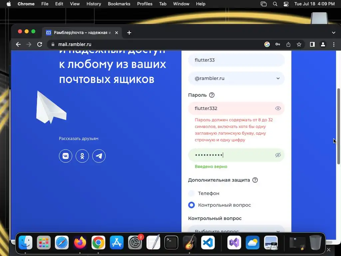Viewport: 341px width, 256px height.
Task: Go back to the previous page
Action: tap(18, 44)
